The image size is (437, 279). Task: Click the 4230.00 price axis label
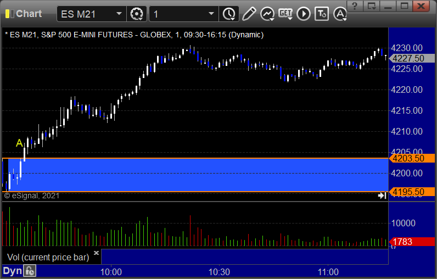pyautogui.click(x=407, y=48)
